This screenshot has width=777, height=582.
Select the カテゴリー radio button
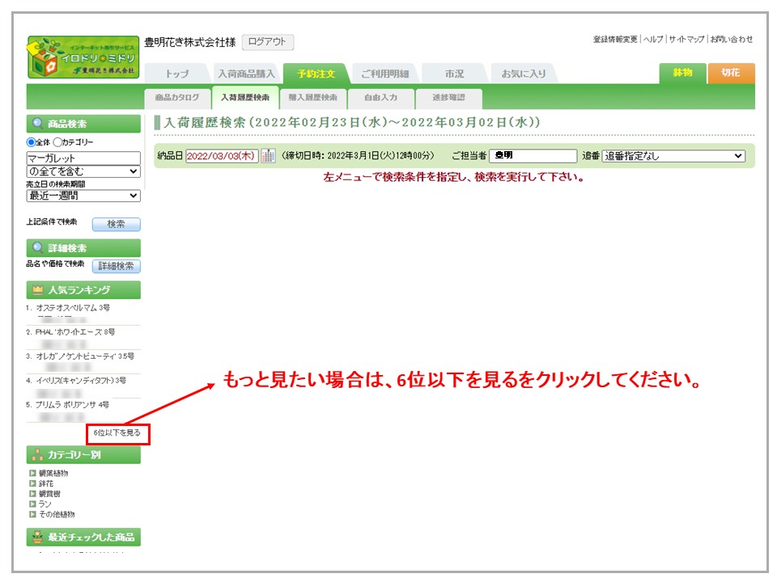[57, 142]
